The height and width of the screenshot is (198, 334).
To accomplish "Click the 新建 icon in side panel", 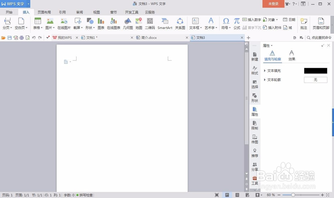I will [255, 57].
